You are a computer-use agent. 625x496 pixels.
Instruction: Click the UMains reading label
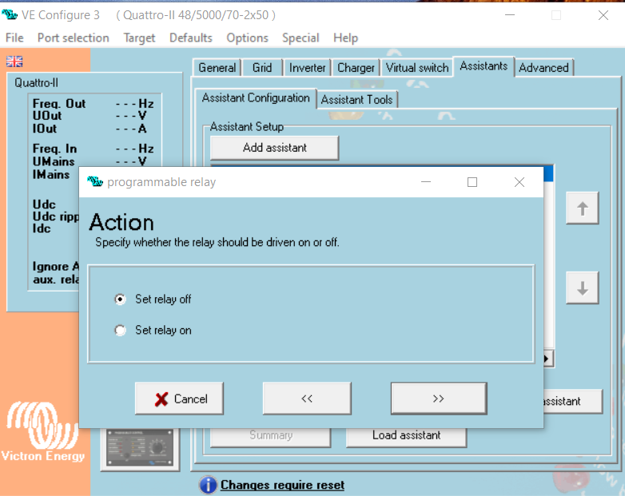(54, 161)
